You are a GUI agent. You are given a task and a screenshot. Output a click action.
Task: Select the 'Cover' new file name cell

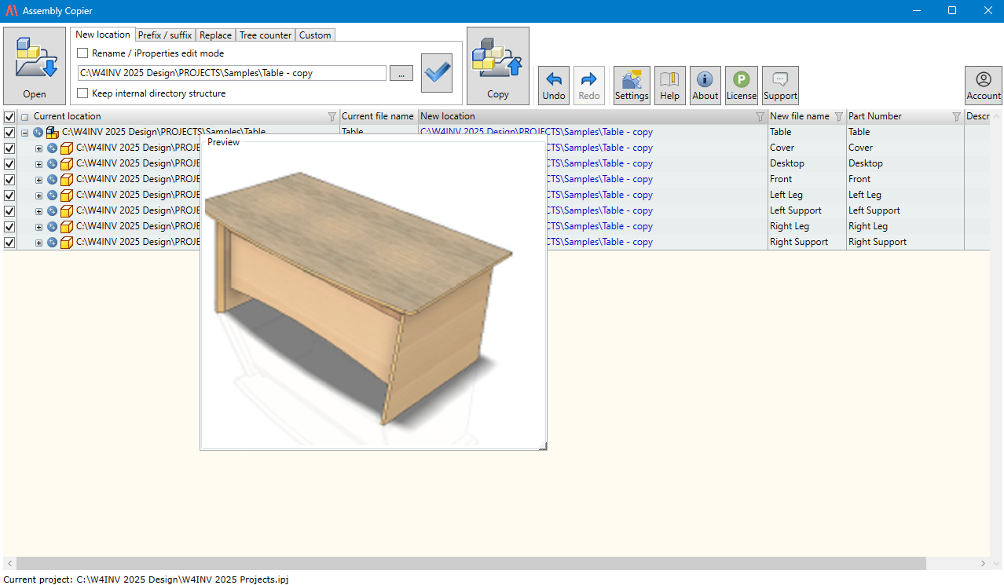click(x=807, y=148)
